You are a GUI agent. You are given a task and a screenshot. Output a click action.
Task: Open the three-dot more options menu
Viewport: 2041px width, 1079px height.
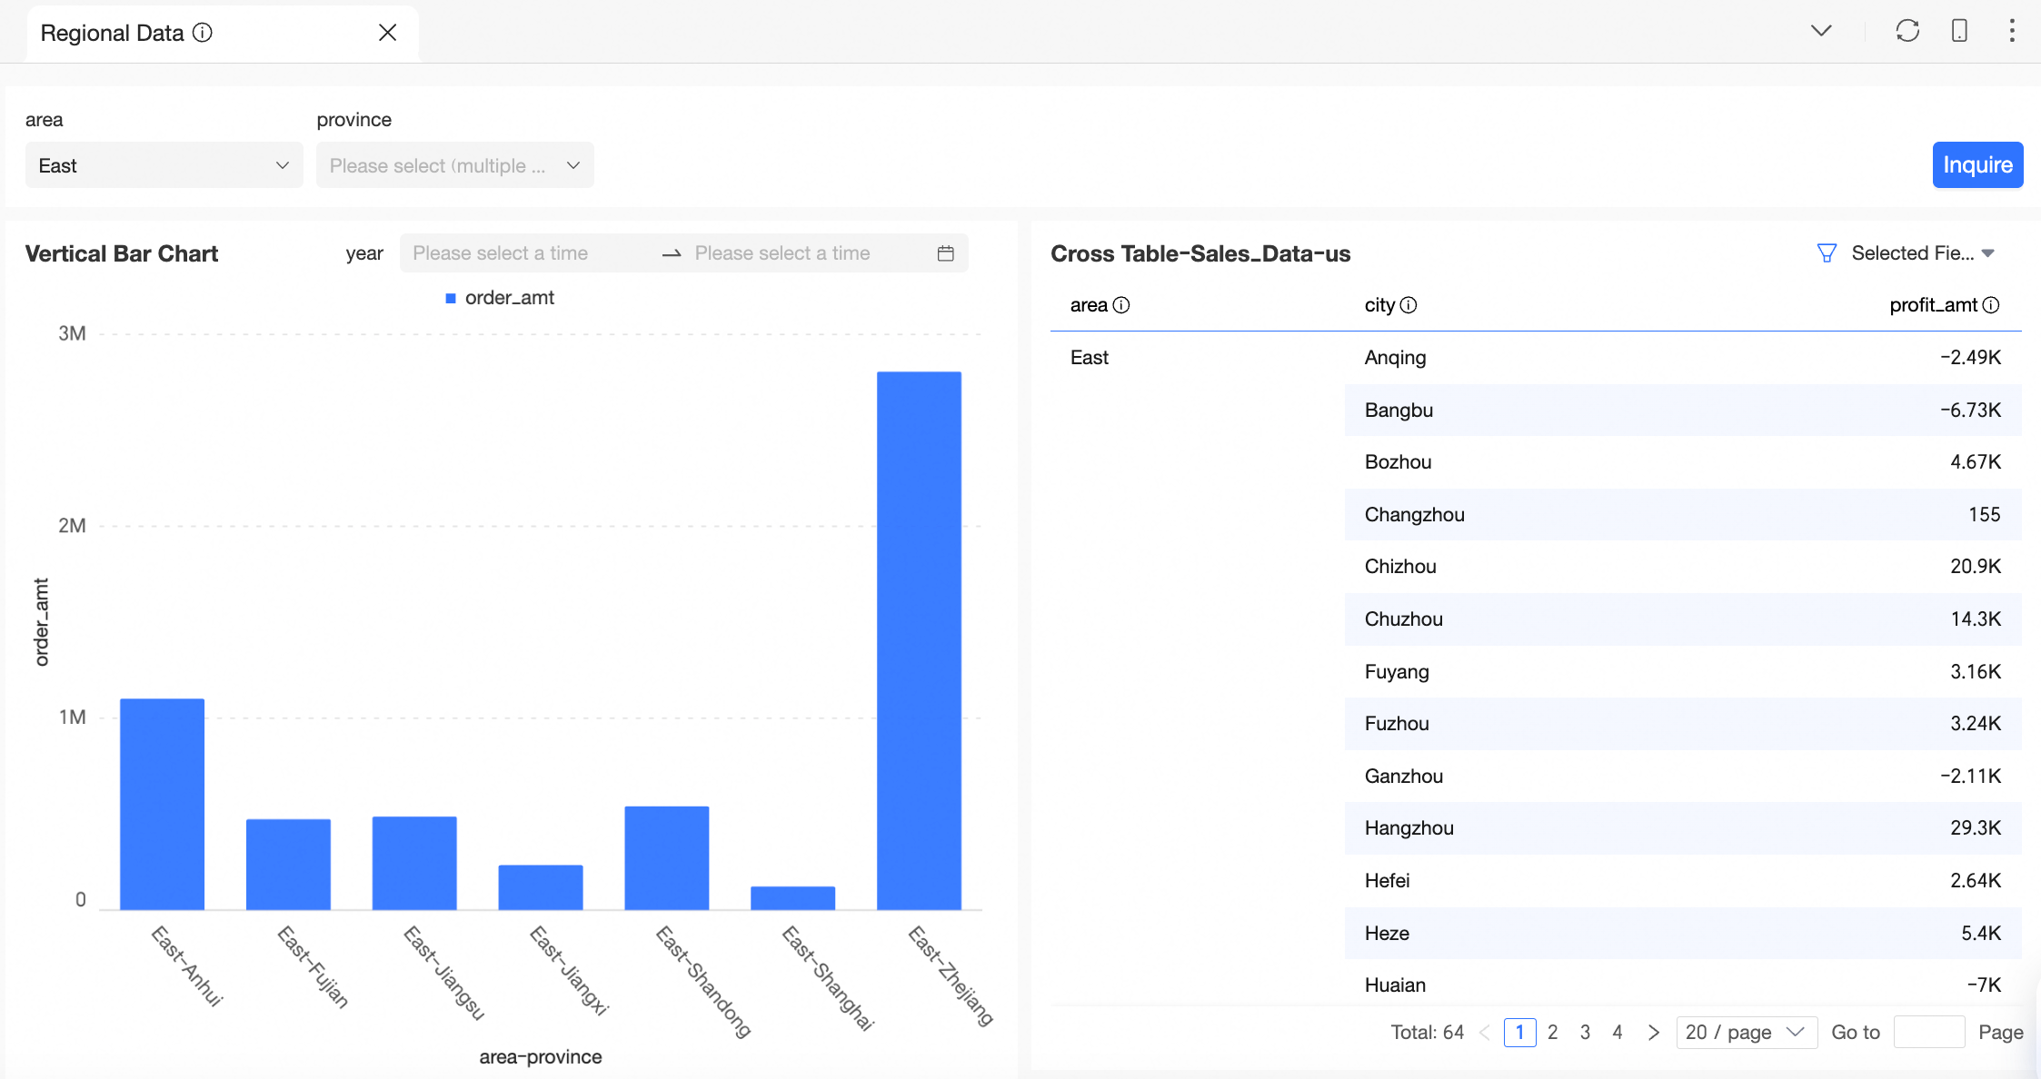coord(2012,31)
